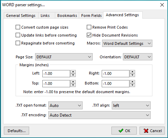Expand the .TXT align dropdown
168x138 pixels.
131,105
